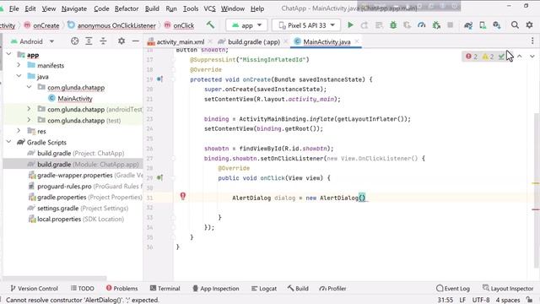Open the Android project view dropdown

33,41
